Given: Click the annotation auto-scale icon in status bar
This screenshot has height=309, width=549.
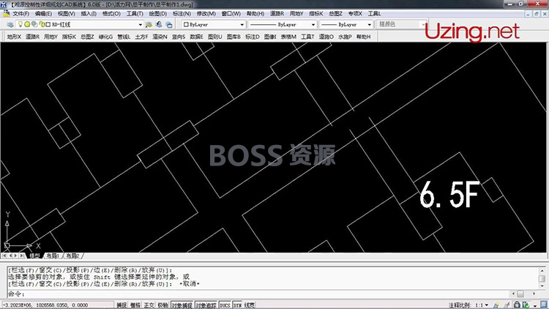Looking at the screenshot, I should 507,305.
